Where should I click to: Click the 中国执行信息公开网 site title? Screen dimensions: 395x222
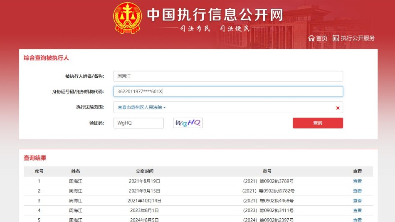(x=215, y=15)
